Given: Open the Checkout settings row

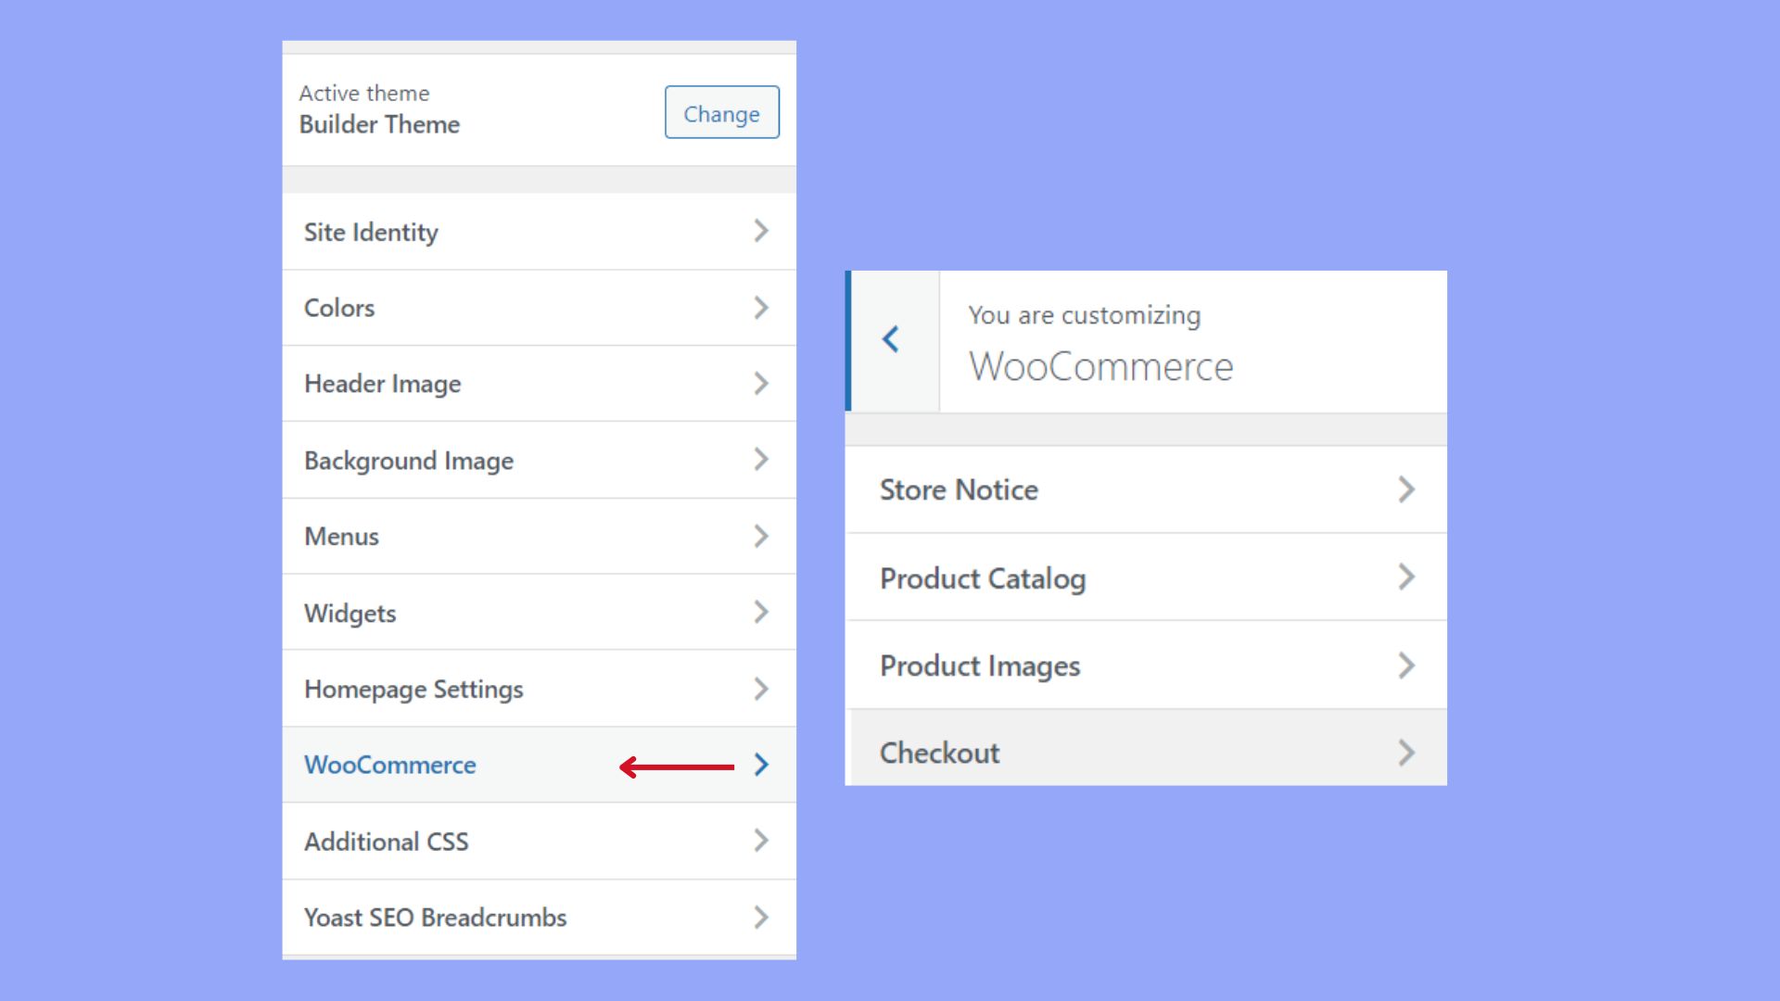Looking at the screenshot, I should 940,753.
